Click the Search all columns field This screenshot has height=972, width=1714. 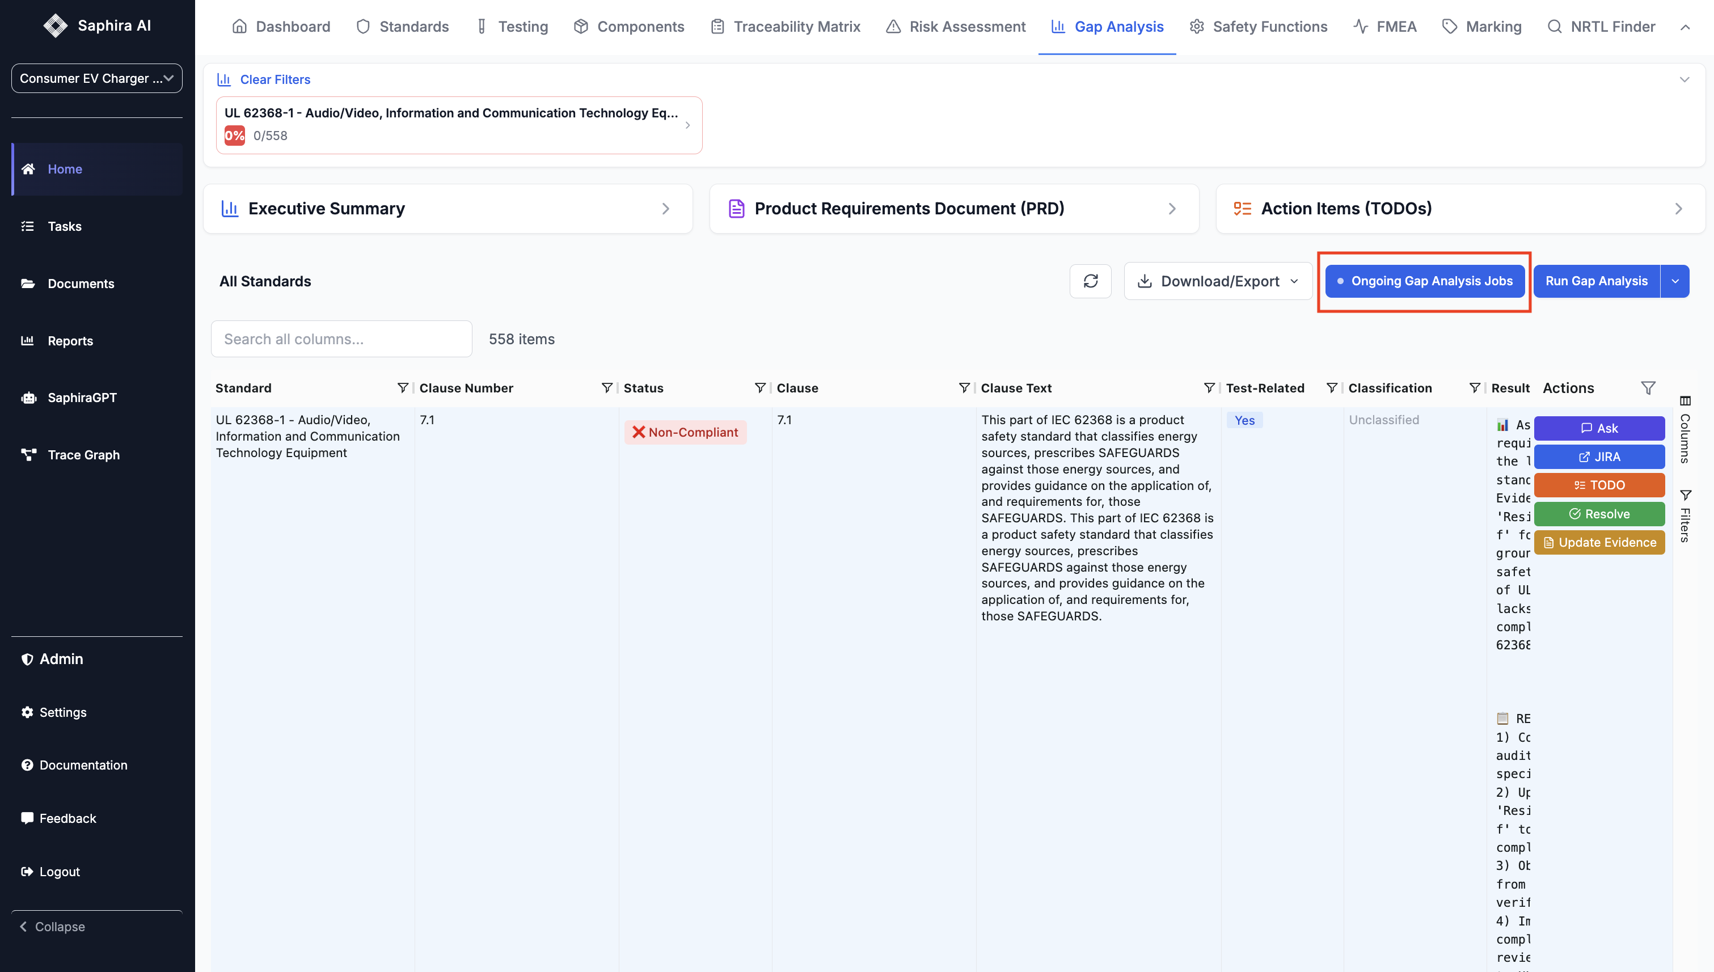pyautogui.click(x=341, y=339)
